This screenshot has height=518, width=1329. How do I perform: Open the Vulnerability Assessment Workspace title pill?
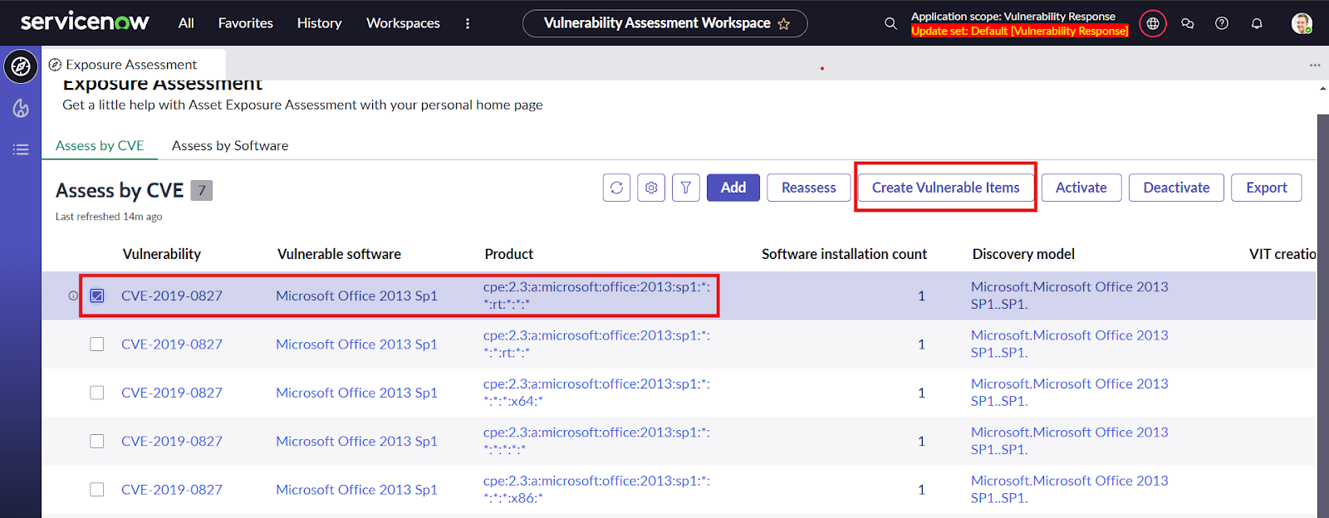pos(664,23)
